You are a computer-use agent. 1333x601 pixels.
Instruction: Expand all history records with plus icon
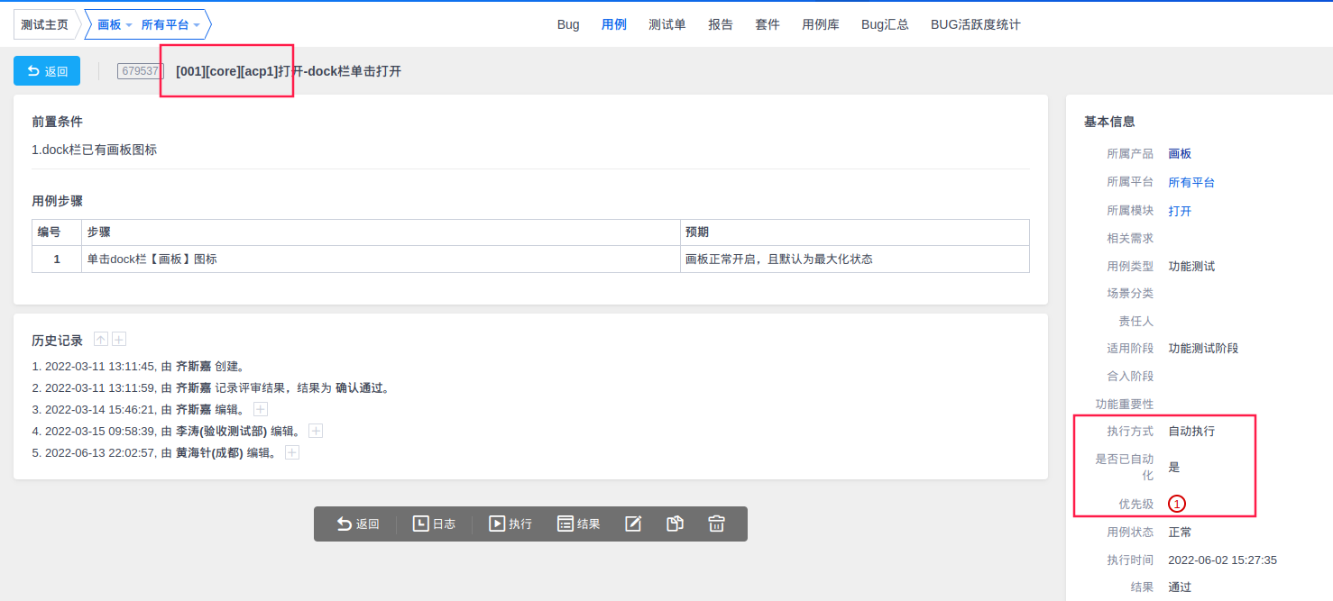point(119,339)
